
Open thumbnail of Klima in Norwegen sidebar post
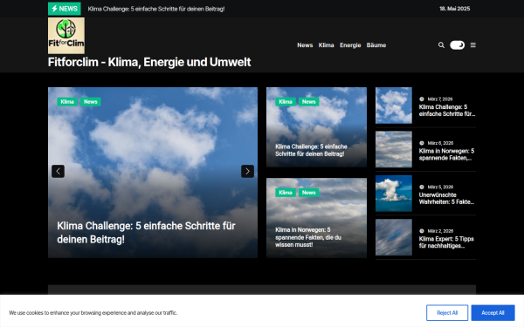(394, 149)
